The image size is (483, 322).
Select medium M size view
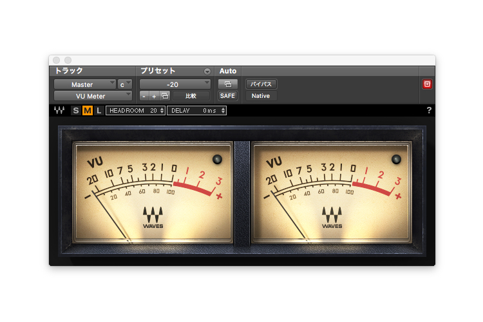[87, 111]
